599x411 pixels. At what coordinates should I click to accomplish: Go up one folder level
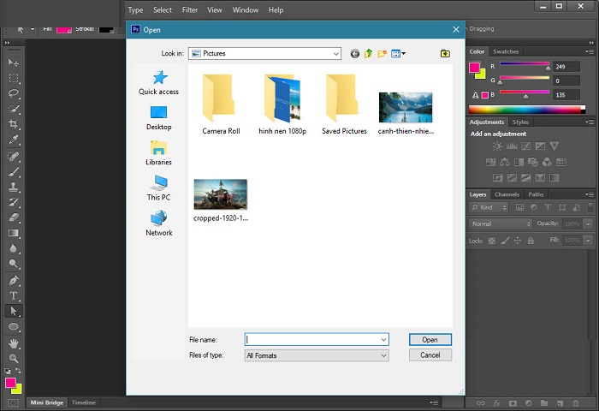[x=368, y=54]
